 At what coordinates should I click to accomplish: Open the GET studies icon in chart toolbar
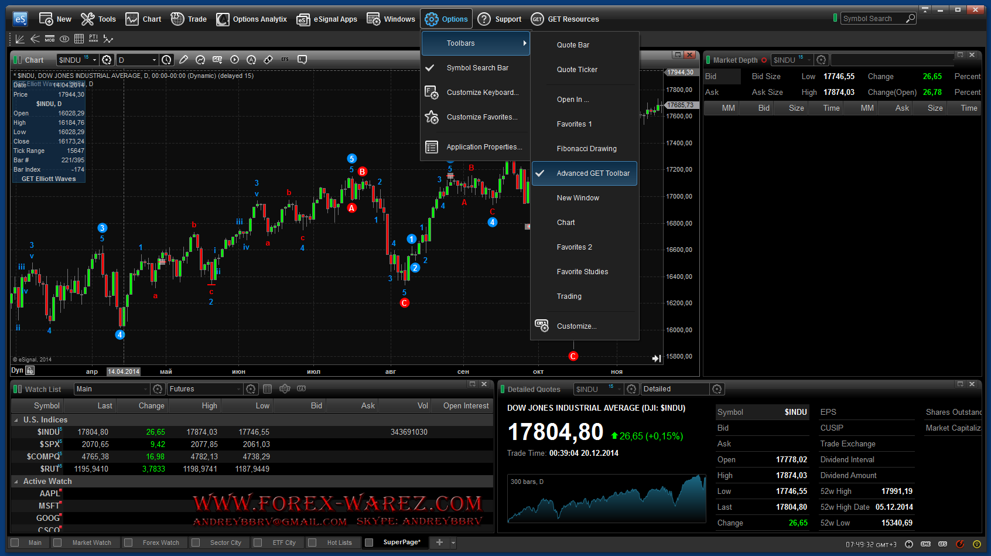coord(217,60)
